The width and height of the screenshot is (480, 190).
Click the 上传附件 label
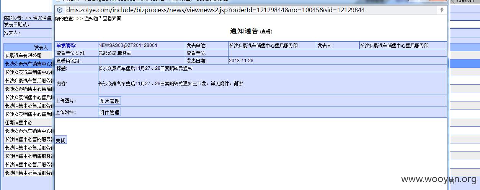click(66, 113)
